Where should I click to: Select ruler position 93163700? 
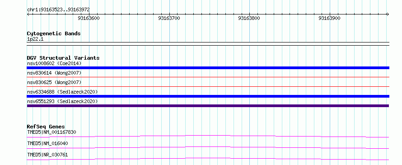click(169, 18)
